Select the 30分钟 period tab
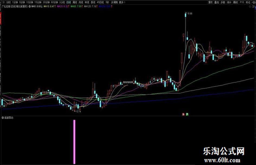The height and width of the screenshot is (165, 256). coord(46,2)
